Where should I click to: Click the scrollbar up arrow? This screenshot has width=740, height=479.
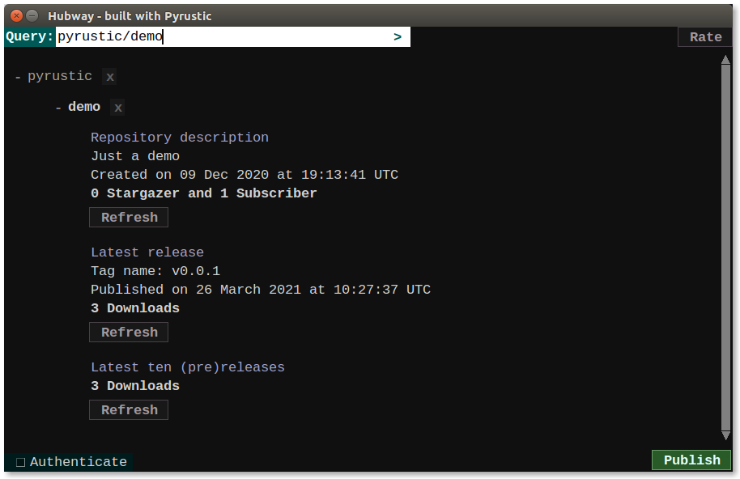[725, 61]
